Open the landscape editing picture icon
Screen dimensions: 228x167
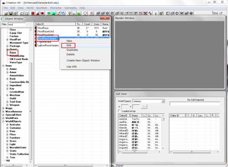point(53,14)
